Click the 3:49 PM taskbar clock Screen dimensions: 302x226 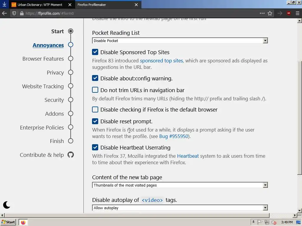click(287, 222)
